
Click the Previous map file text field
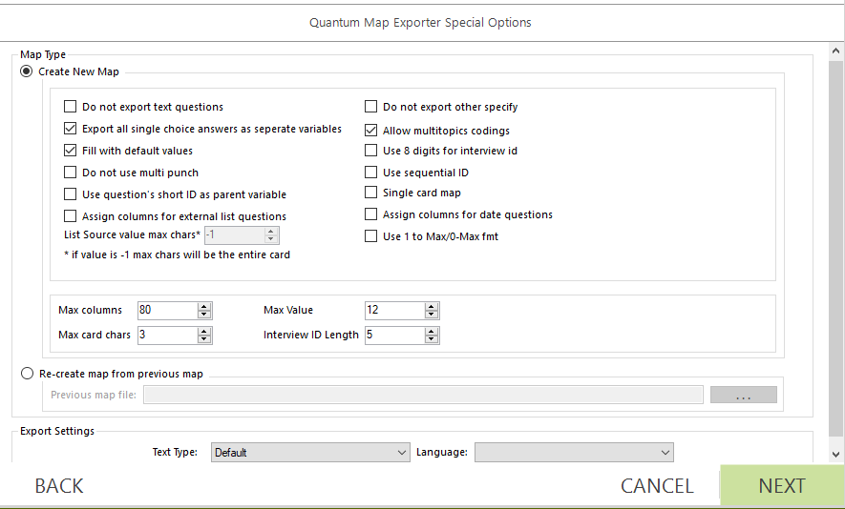(423, 395)
